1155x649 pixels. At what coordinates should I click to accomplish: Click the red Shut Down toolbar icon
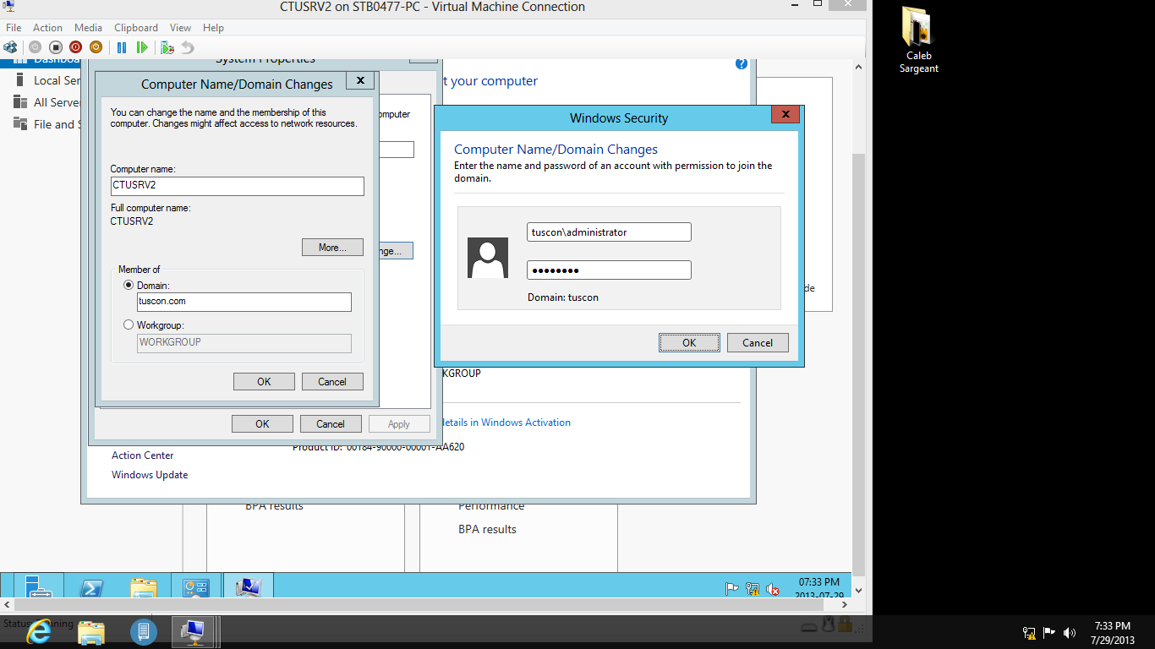coord(76,47)
